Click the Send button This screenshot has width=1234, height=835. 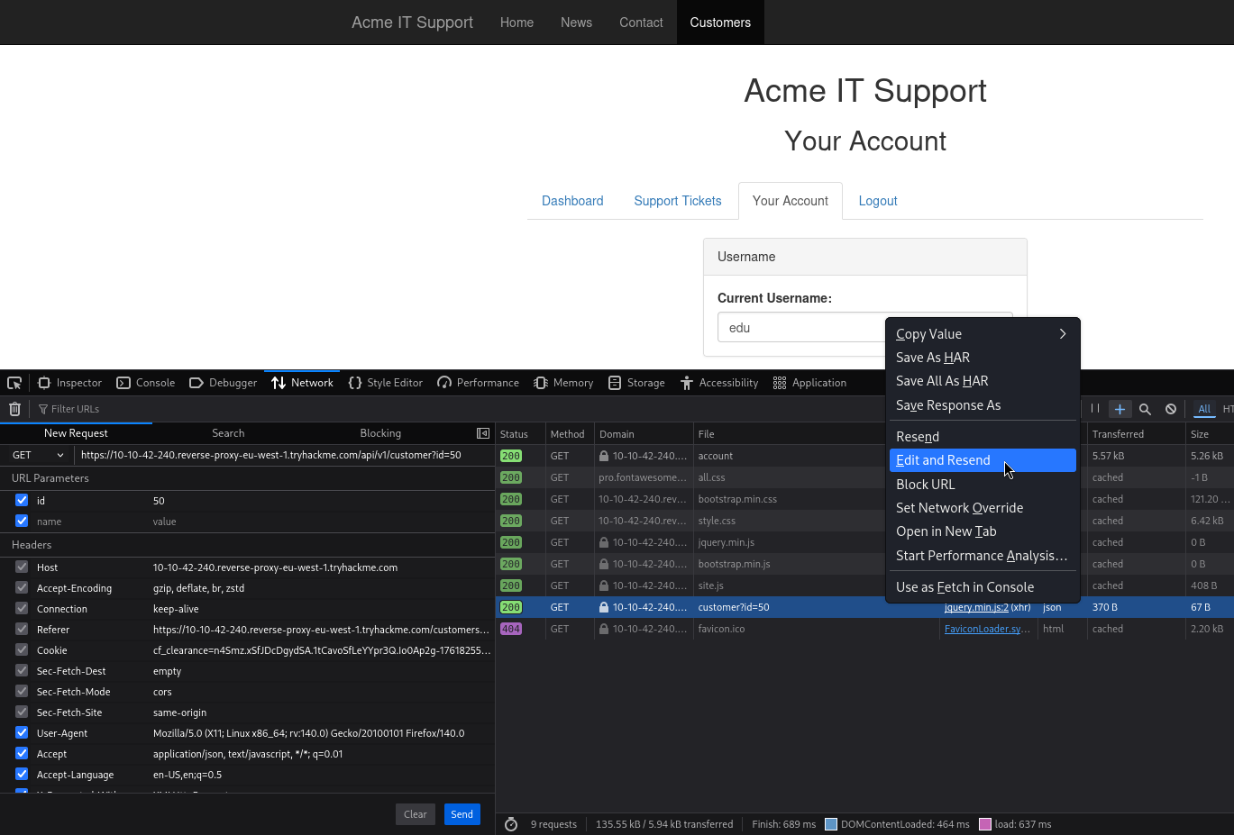click(462, 814)
